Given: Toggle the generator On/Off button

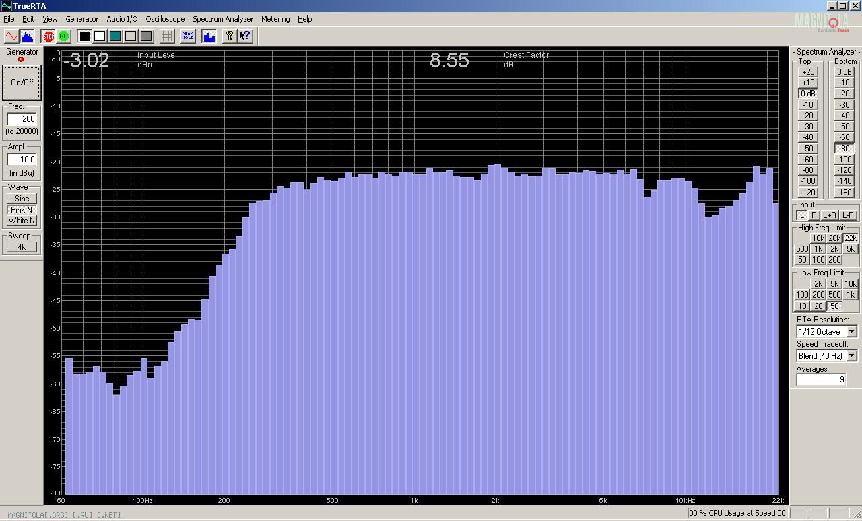Looking at the screenshot, I should point(22,82).
